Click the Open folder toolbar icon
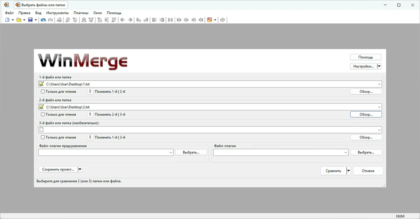Viewport: 420px width, 219px height. coord(19,20)
